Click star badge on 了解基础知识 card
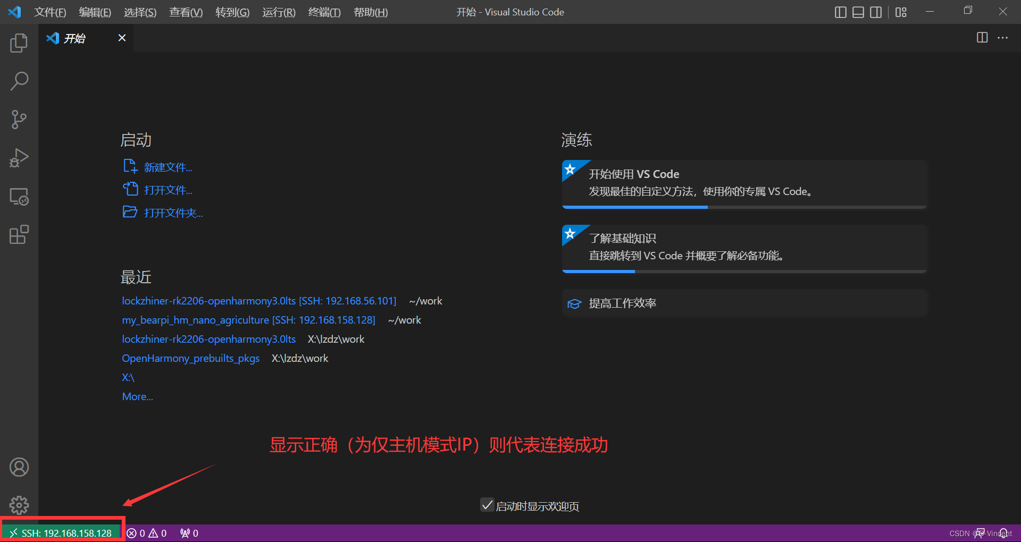Image resolution: width=1021 pixels, height=542 pixels. pyautogui.click(x=571, y=234)
